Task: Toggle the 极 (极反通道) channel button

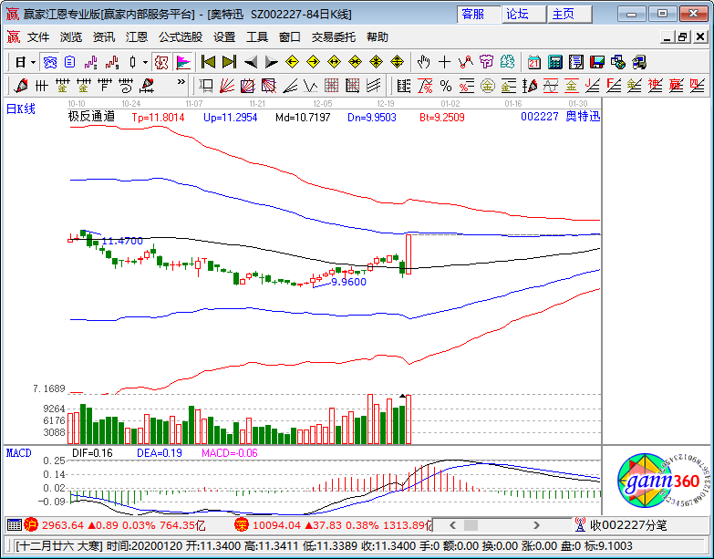Action: [161, 62]
